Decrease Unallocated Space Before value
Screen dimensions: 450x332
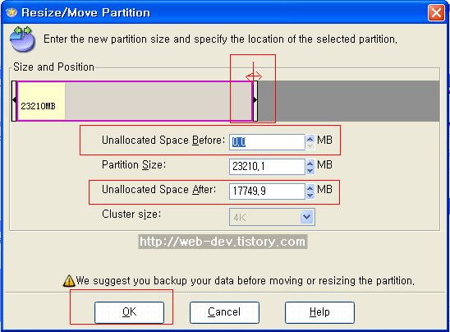click(310, 145)
